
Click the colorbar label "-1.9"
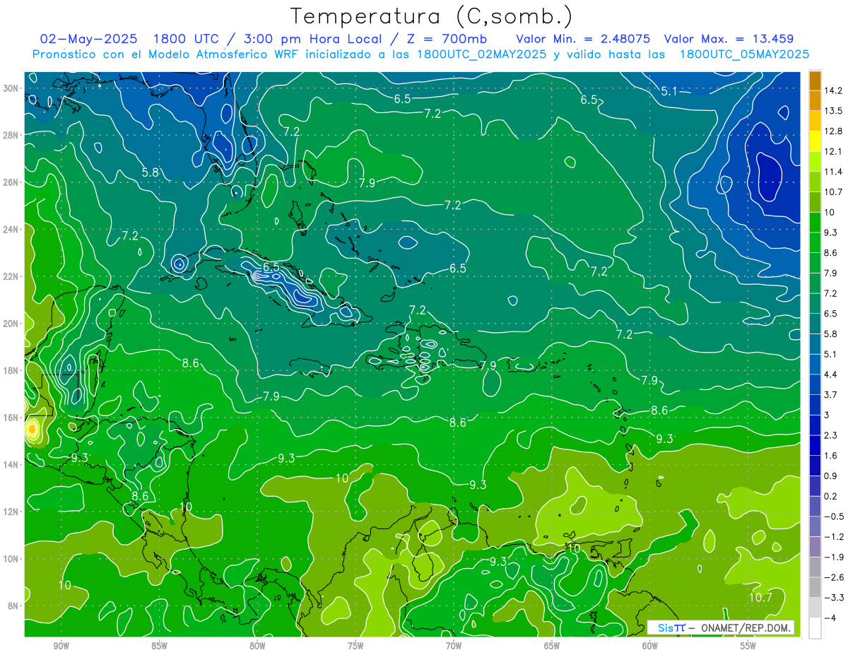(x=834, y=557)
